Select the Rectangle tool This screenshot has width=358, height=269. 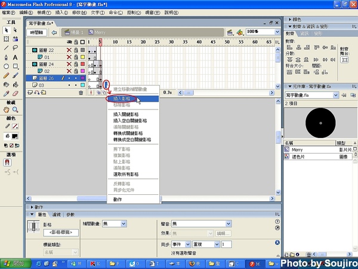tap(16, 66)
